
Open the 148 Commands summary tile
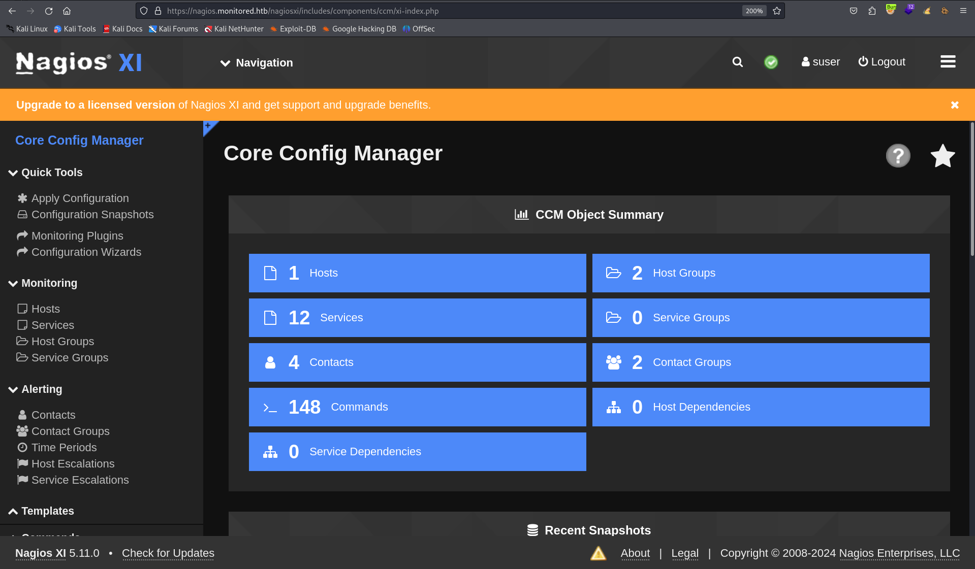point(417,407)
